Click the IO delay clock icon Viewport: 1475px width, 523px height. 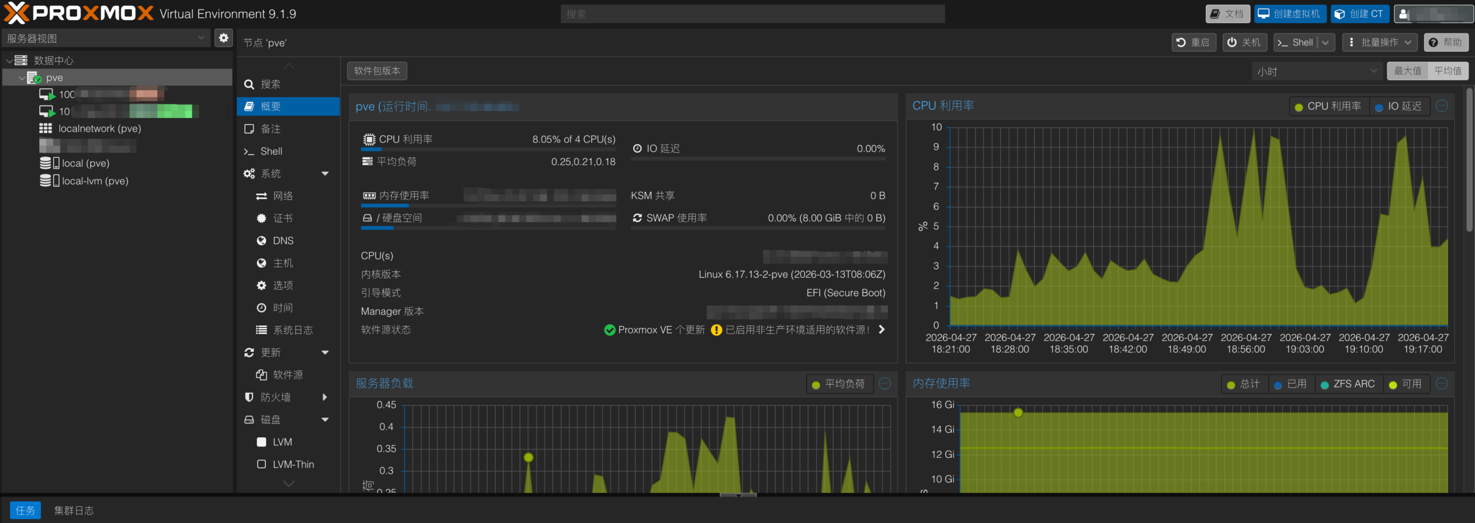[x=637, y=149]
